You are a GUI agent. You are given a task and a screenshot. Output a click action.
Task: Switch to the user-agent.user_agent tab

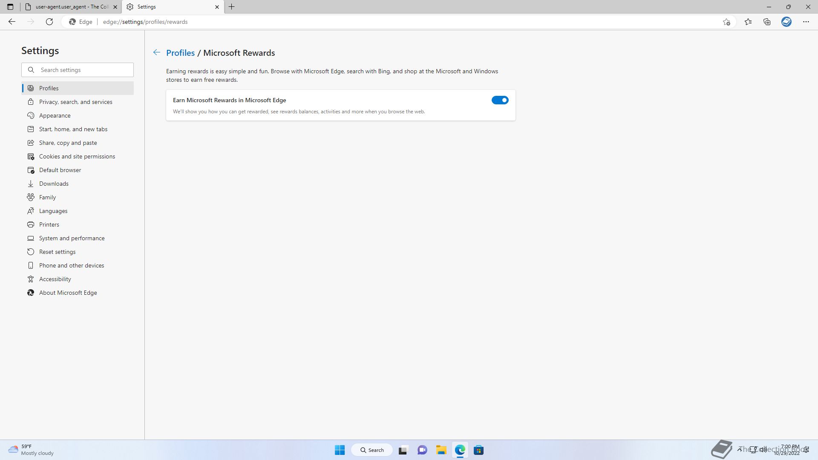[71, 7]
